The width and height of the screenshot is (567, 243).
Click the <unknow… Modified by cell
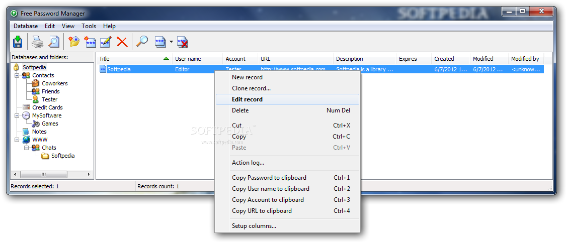coord(525,69)
